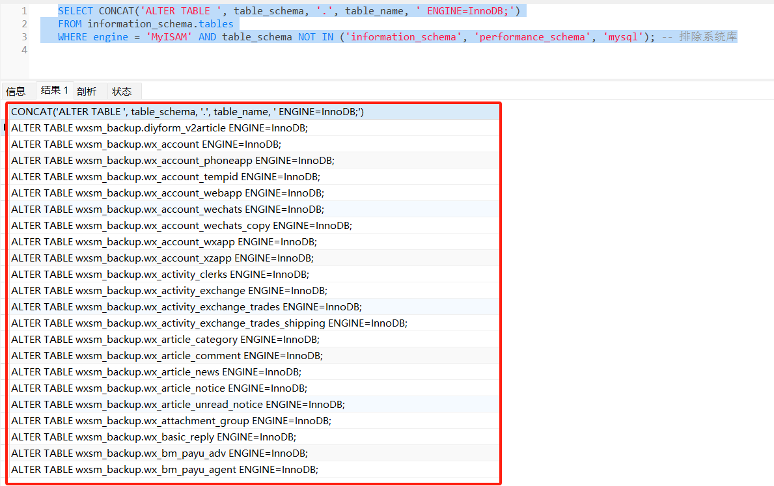Click the wx_account_xzapp result row
The image size is (774, 486).
coord(255,258)
